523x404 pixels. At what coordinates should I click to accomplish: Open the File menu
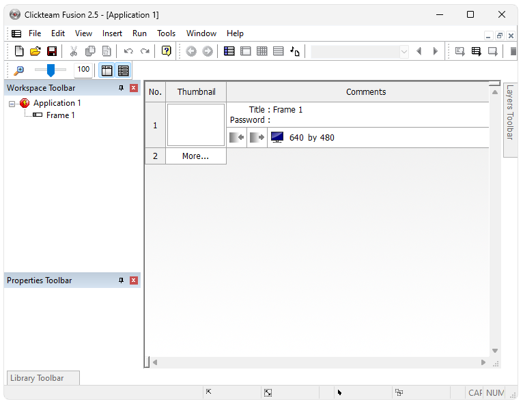tap(35, 33)
